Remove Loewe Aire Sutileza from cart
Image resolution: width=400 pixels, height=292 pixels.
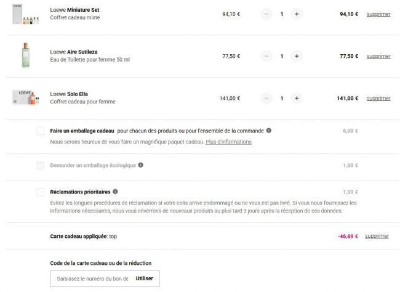pos(378,56)
